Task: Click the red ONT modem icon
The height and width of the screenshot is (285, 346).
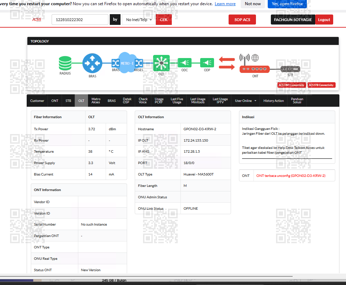Action: tap(255, 69)
